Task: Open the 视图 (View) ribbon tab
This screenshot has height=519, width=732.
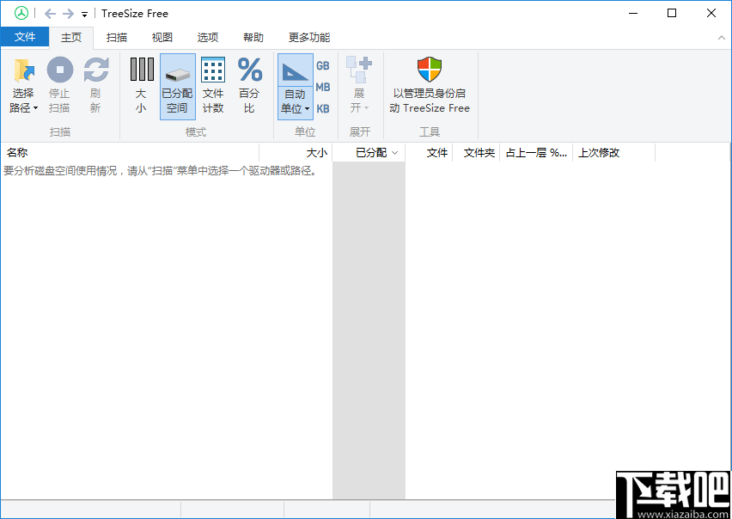Action: pyautogui.click(x=162, y=37)
